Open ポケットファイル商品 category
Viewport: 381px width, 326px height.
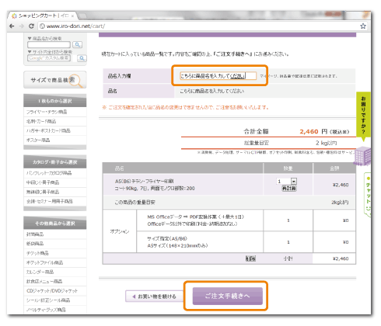44,262
